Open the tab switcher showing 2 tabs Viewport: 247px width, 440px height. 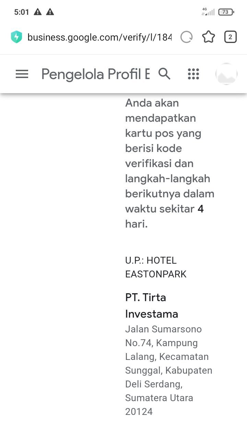coord(230,37)
